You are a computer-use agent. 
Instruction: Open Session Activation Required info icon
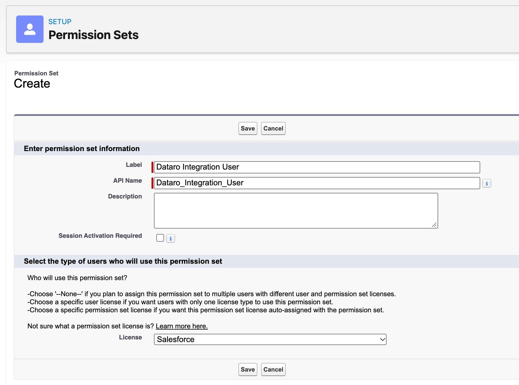point(171,238)
